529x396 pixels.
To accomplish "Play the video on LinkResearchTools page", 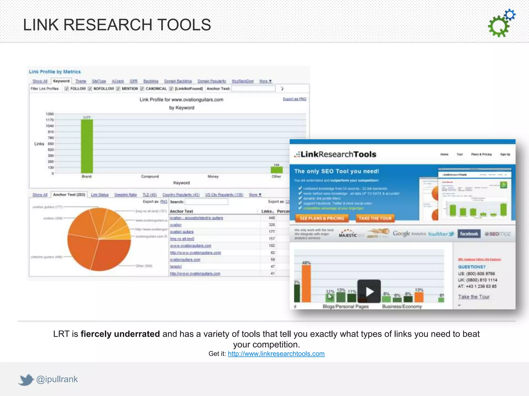I will (x=369, y=291).
